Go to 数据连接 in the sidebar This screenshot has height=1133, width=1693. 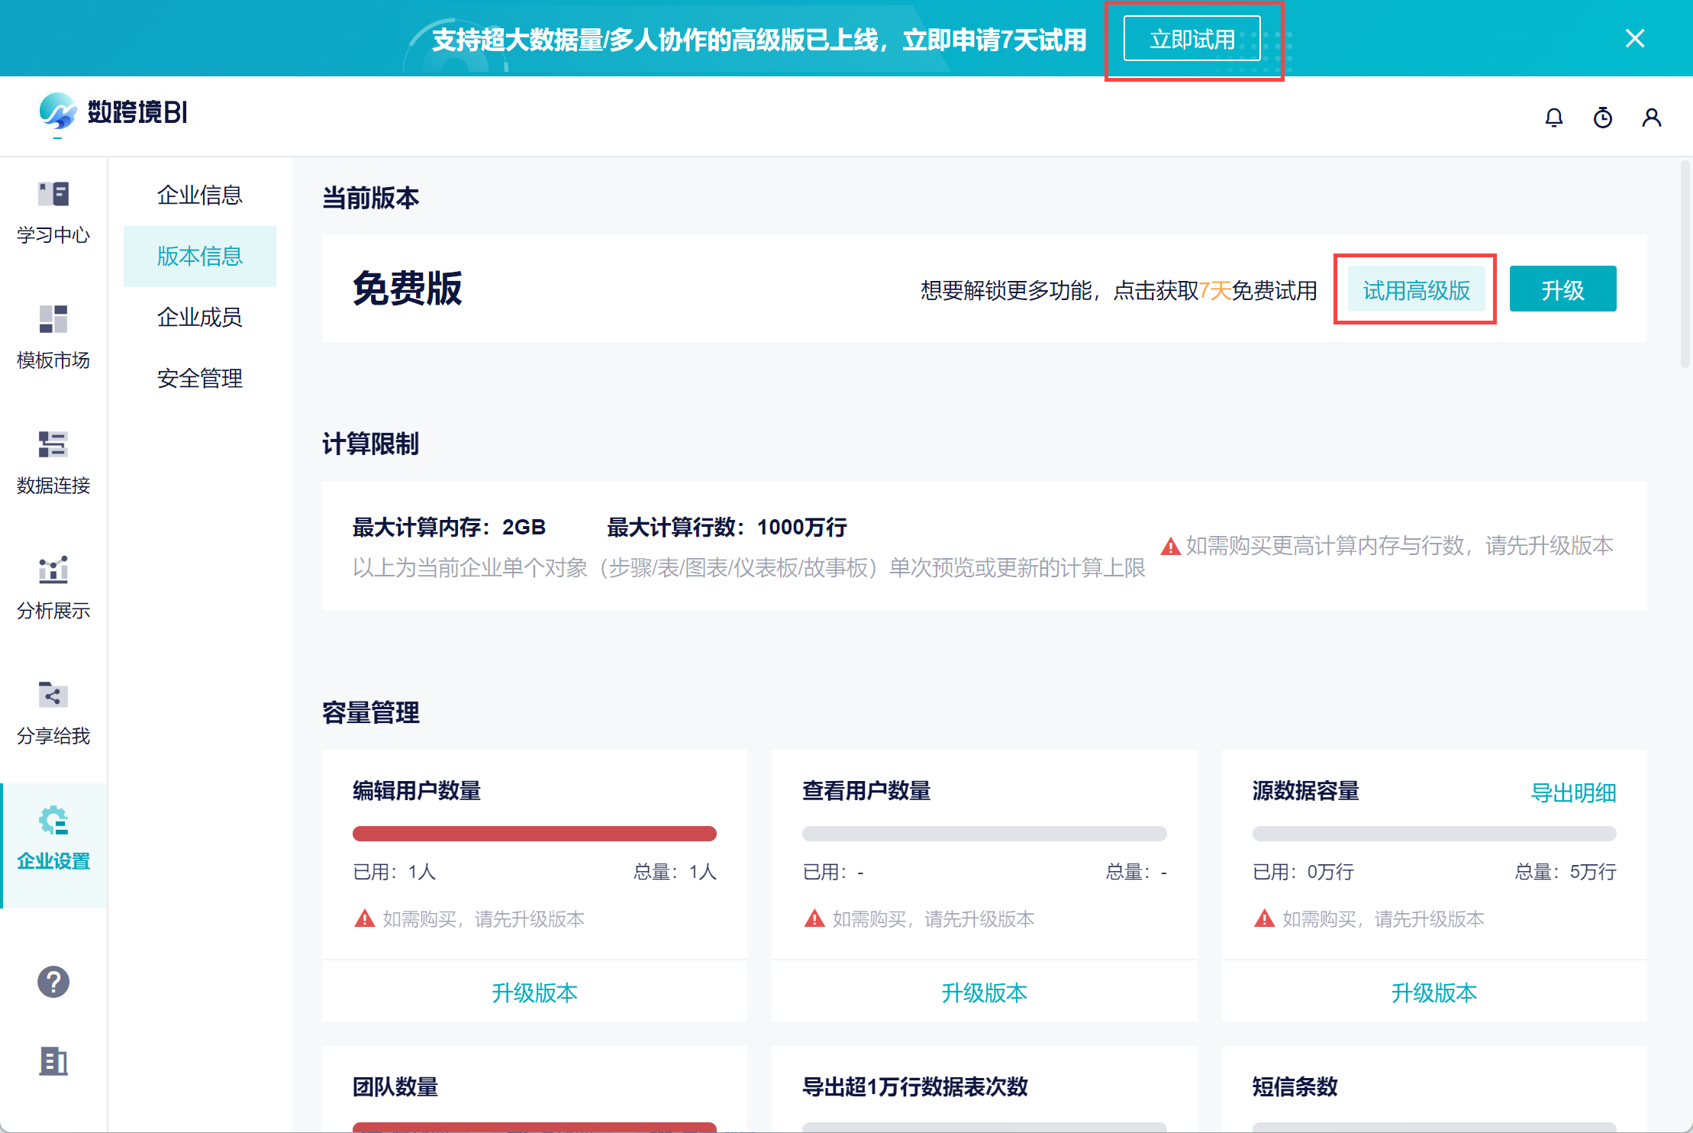53,445
